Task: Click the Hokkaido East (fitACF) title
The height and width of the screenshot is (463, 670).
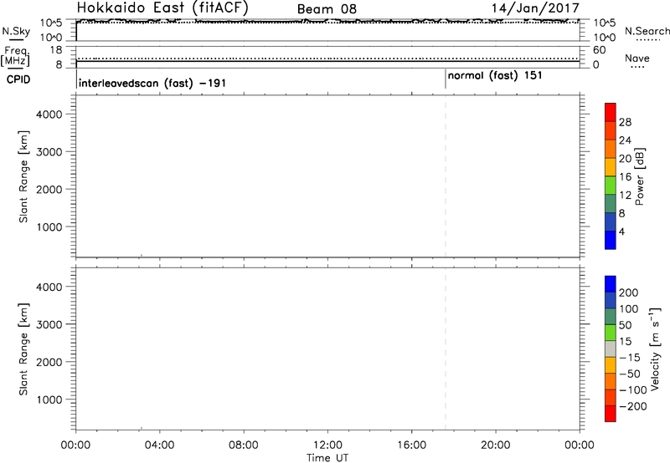Action: click(162, 8)
